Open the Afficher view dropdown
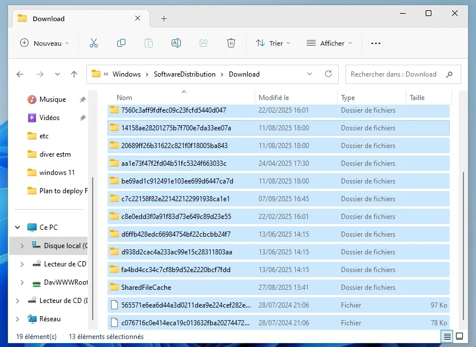Viewport: 476px width, 347px height. pos(329,43)
